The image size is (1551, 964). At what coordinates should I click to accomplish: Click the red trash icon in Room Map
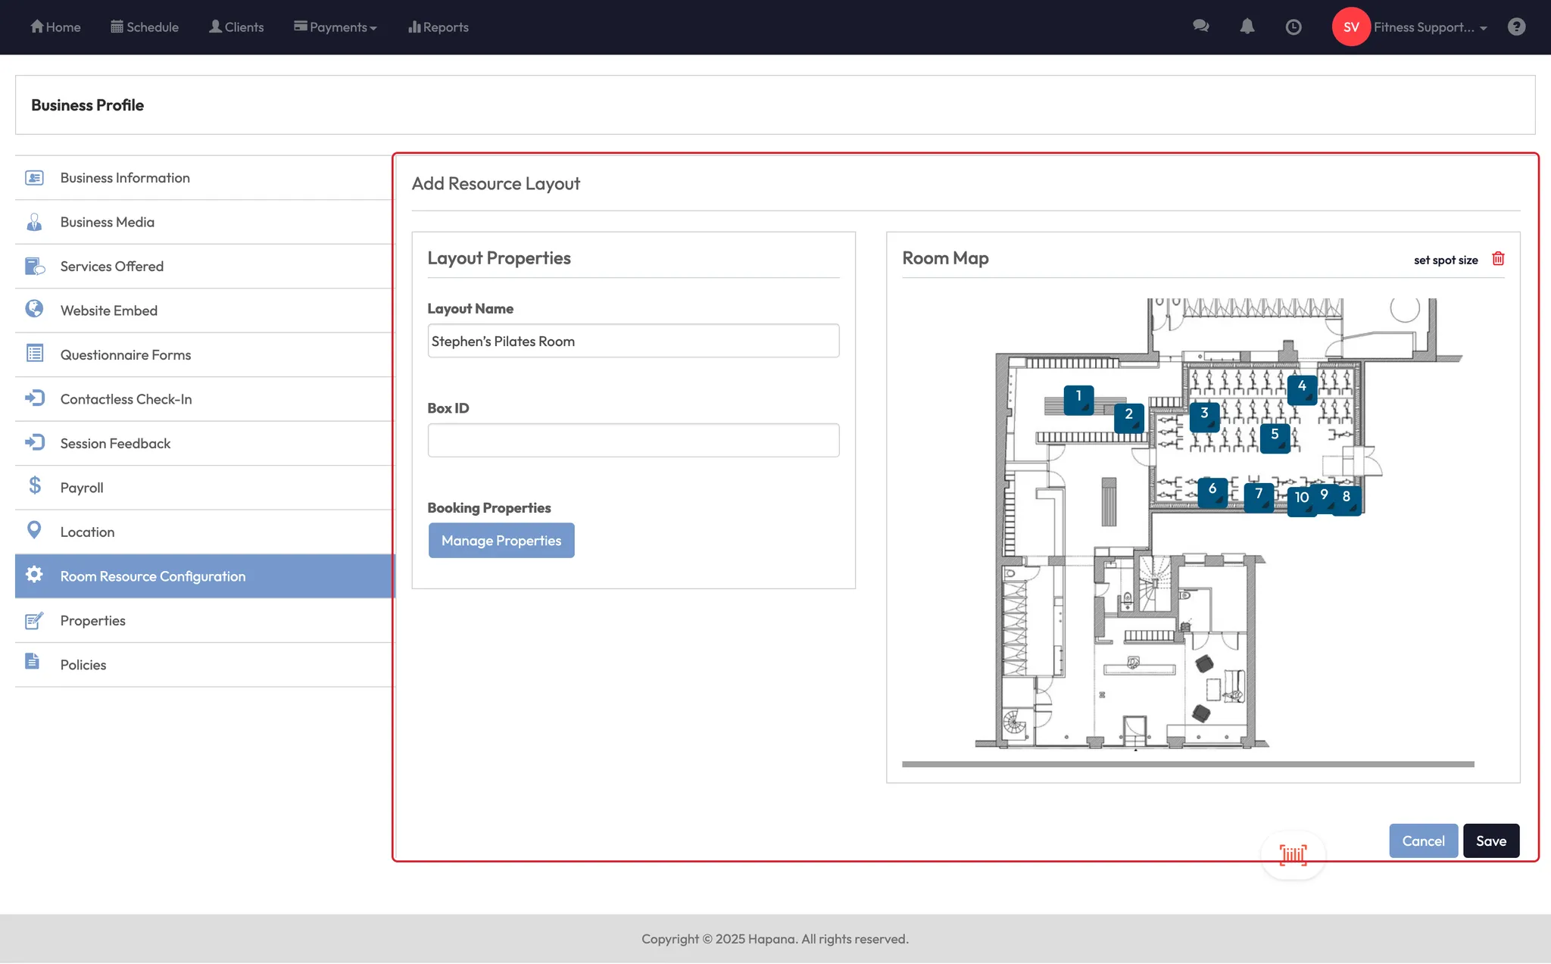coord(1497,259)
